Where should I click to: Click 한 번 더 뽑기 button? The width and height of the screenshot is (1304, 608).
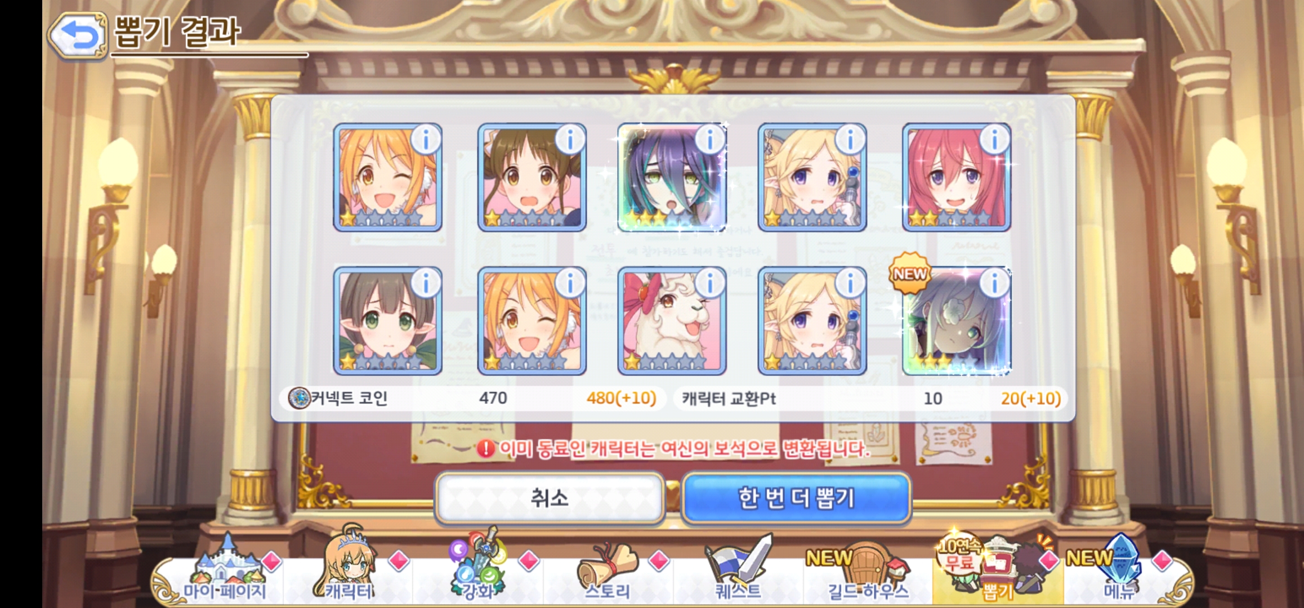coord(796,498)
